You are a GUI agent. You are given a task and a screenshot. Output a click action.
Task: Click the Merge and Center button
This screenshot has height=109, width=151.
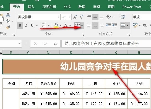pos(123,25)
